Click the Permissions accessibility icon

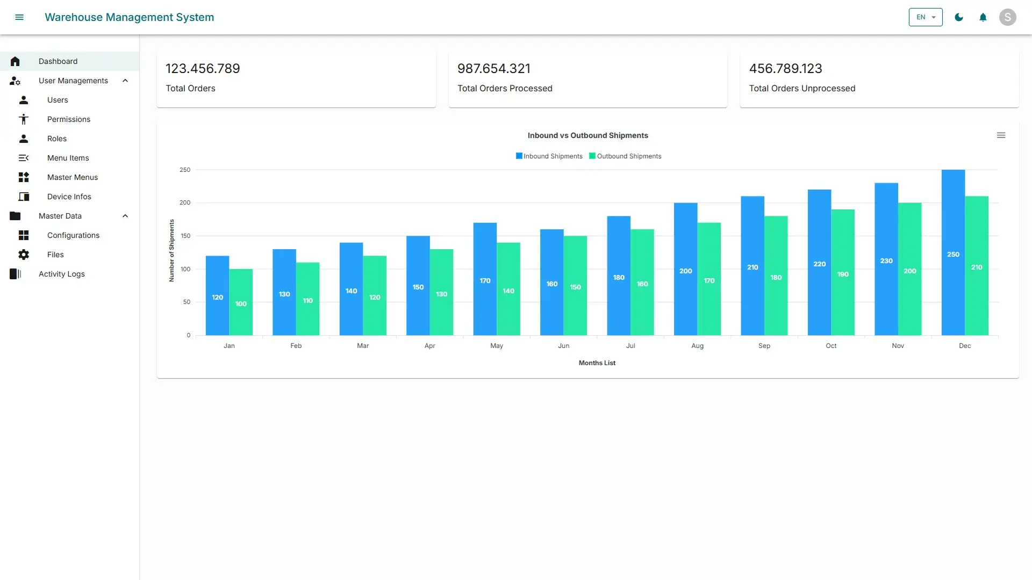[x=24, y=119]
